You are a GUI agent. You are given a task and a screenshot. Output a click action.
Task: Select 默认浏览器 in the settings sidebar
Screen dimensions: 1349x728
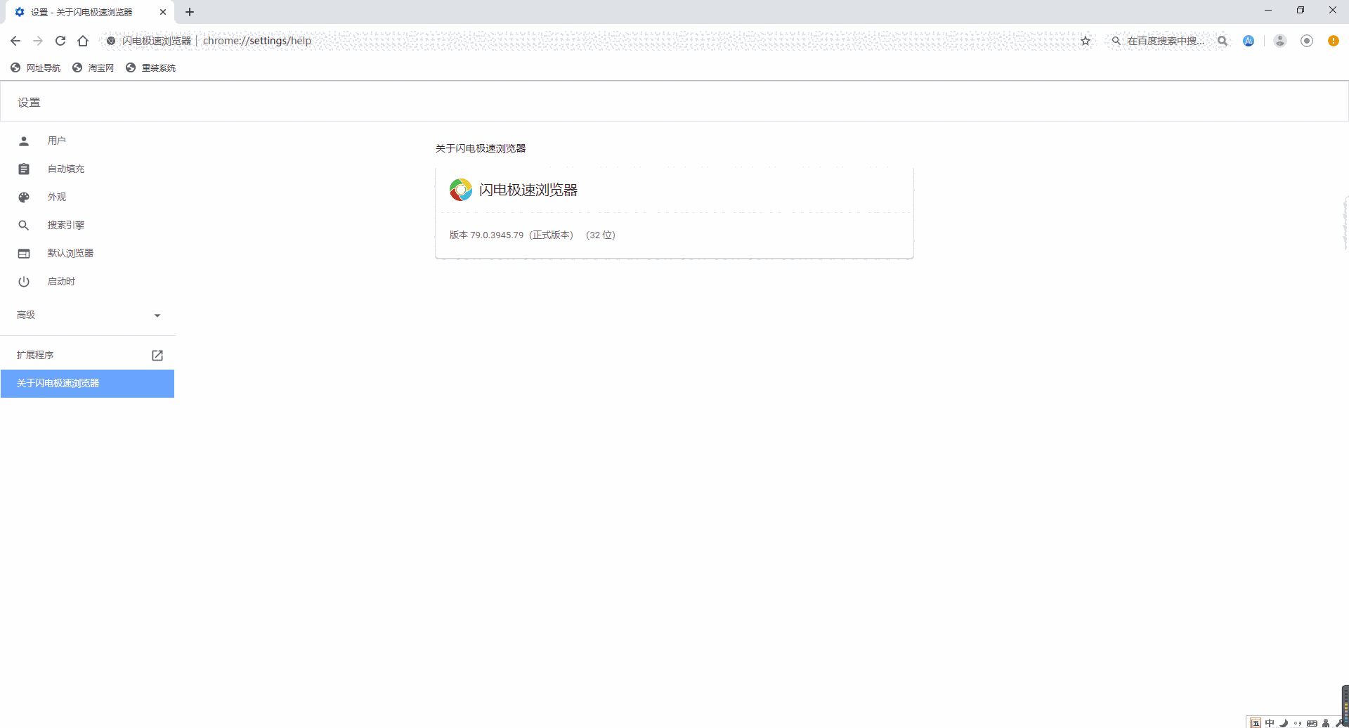click(70, 253)
